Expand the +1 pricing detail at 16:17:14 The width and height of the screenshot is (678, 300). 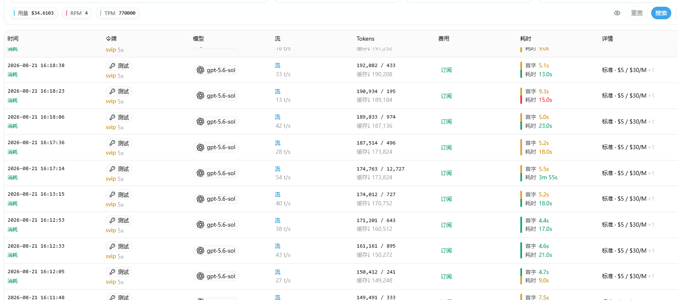[651, 173]
